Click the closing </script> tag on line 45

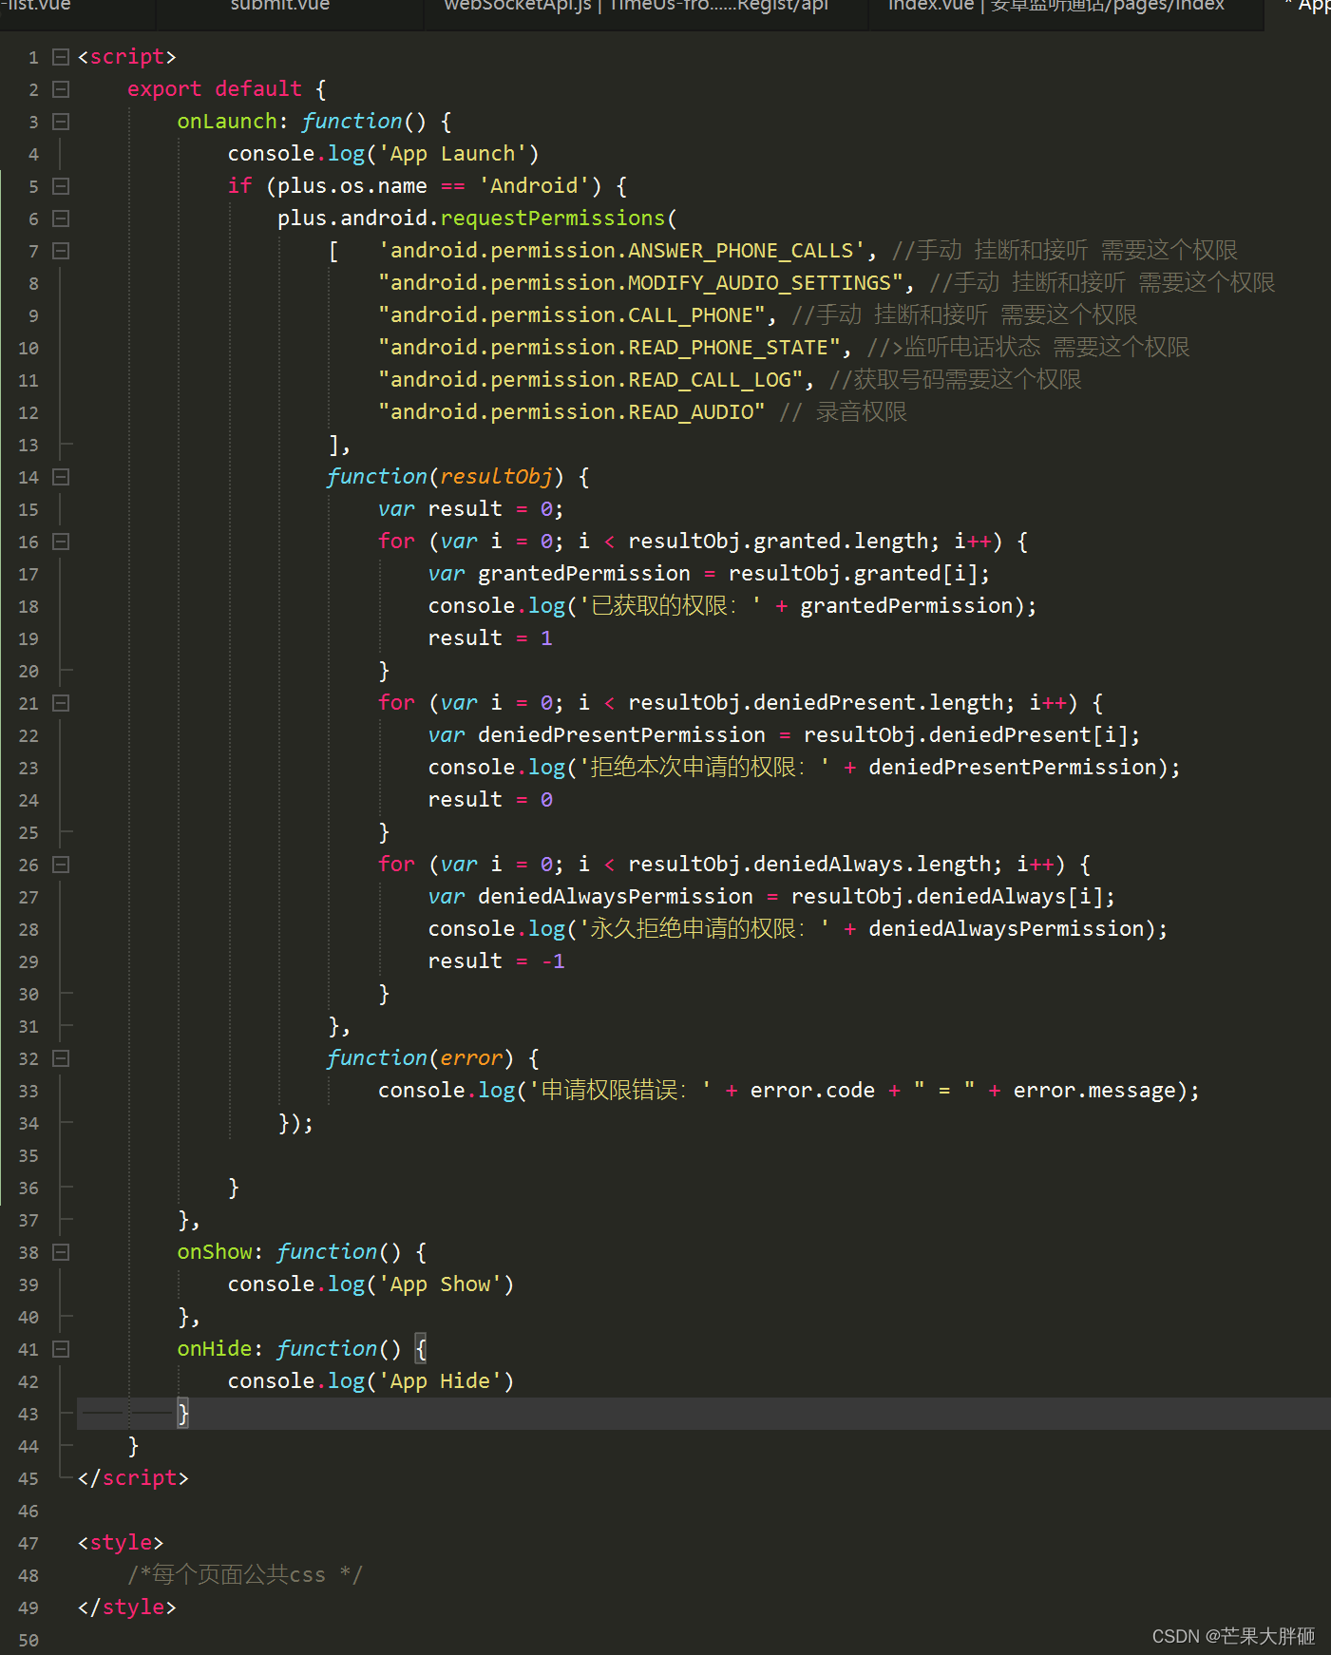pyautogui.click(x=133, y=1478)
